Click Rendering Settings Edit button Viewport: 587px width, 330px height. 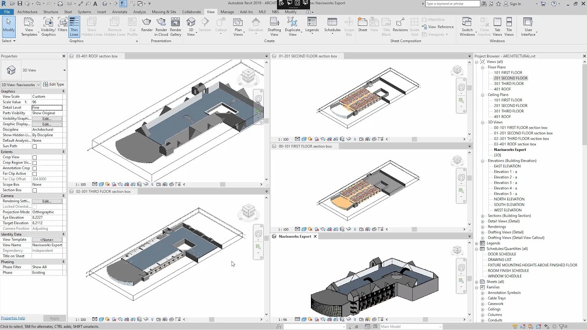[47, 201]
